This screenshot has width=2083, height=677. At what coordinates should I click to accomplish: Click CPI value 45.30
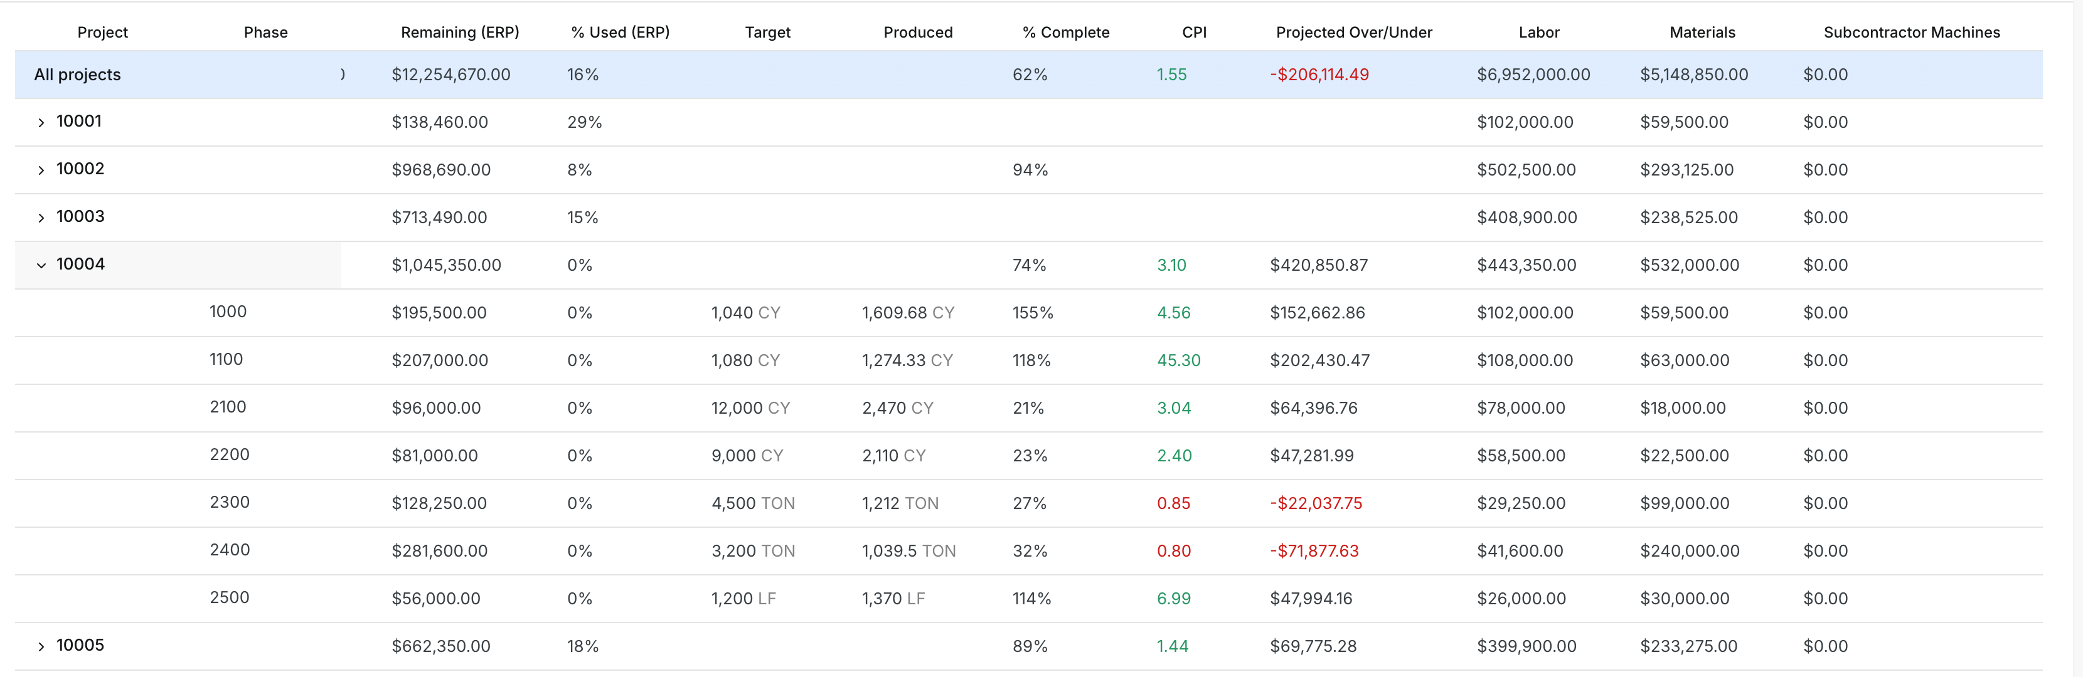click(x=1179, y=360)
